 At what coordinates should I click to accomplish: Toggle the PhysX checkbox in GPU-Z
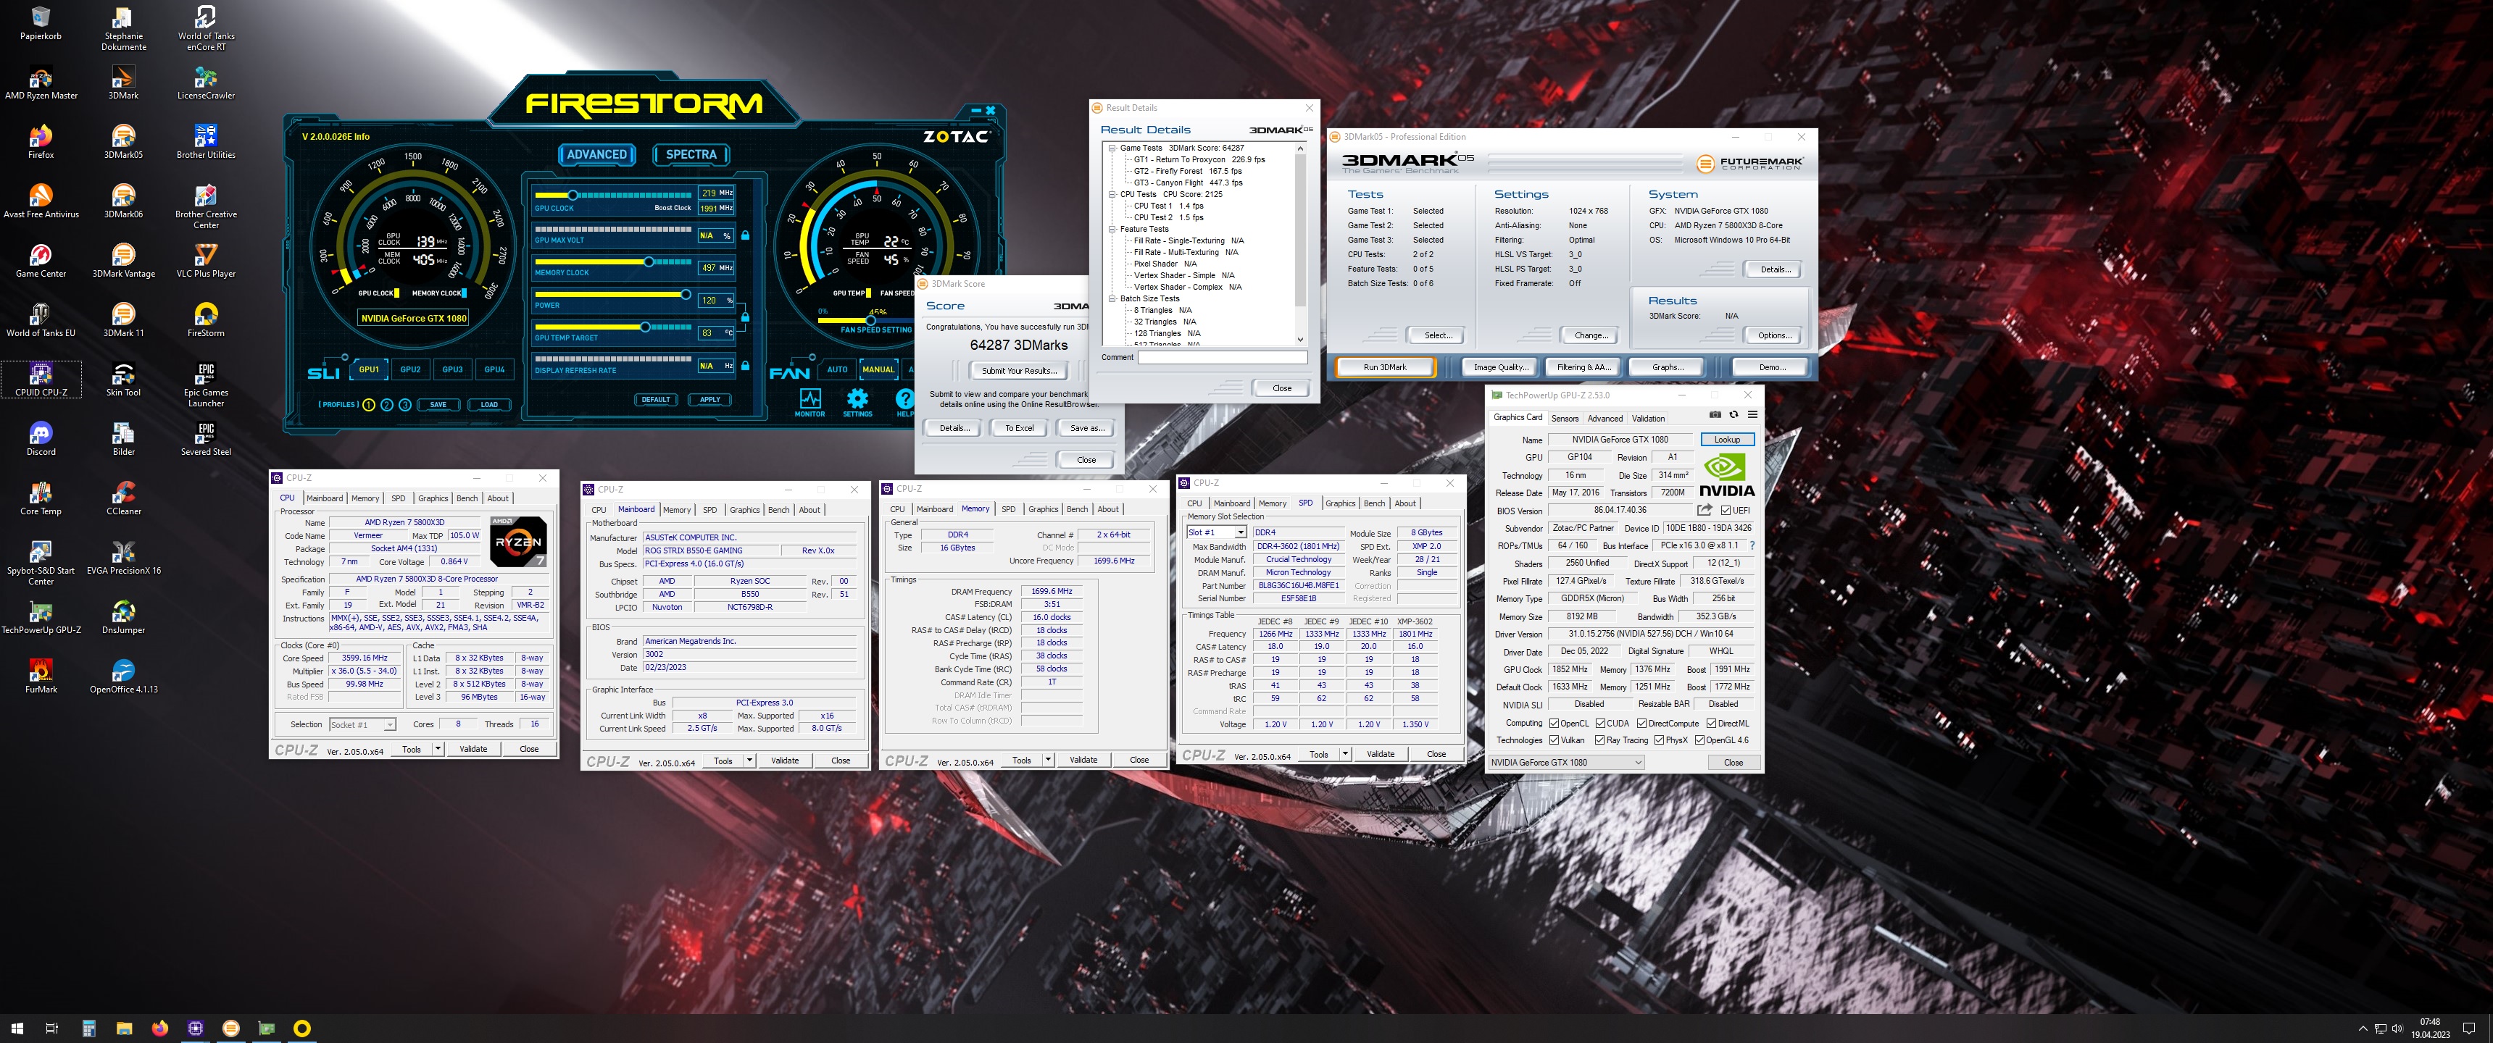coord(1659,740)
